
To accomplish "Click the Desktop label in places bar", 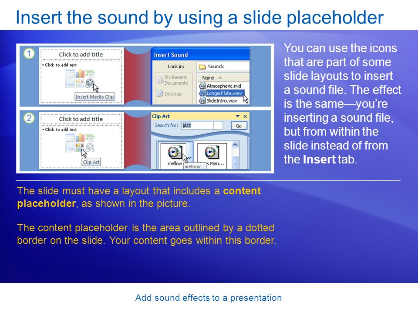I will (x=173, y=94).
